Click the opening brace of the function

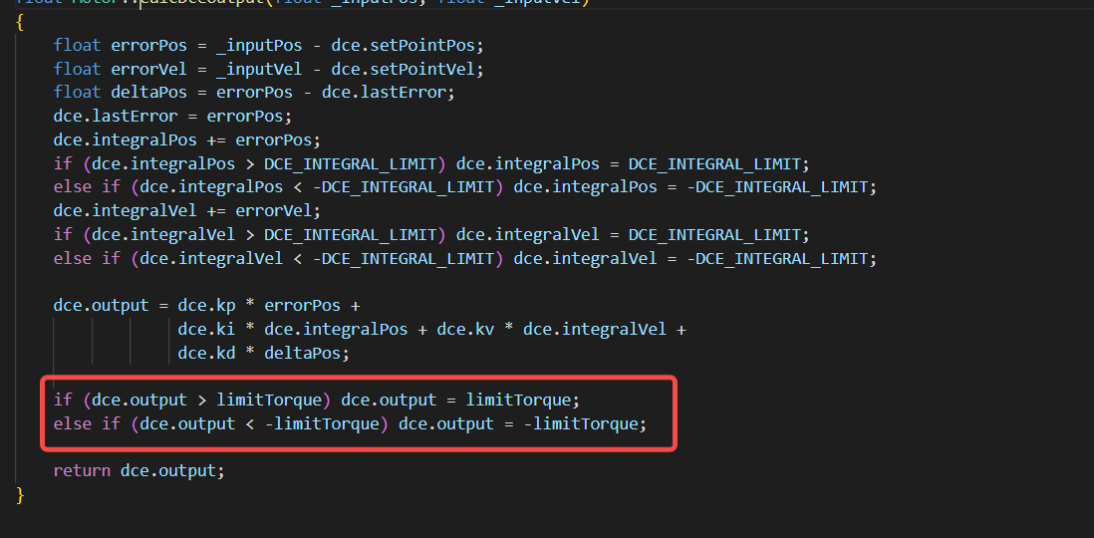20,22
